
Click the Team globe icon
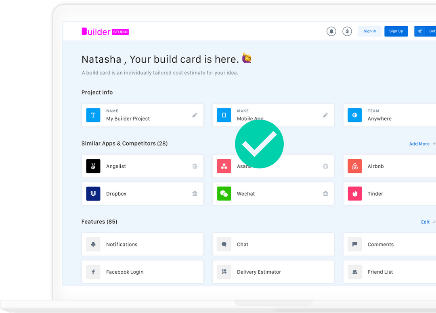pyautogui.click(x=354, y=115)
